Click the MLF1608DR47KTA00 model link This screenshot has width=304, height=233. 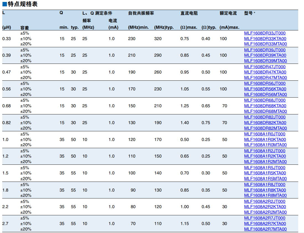[x=265, y=72]
